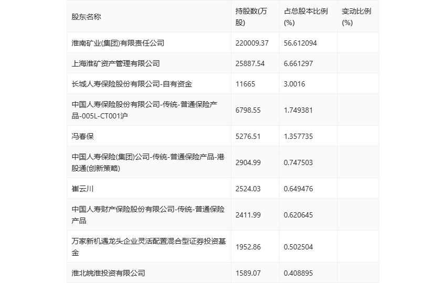This screenshot has width=446, height=283.
Task: Select shareholder 中国人寿财产保险股份有限公司-传统-普通保险产品
Action: click(x=148, y=214)
